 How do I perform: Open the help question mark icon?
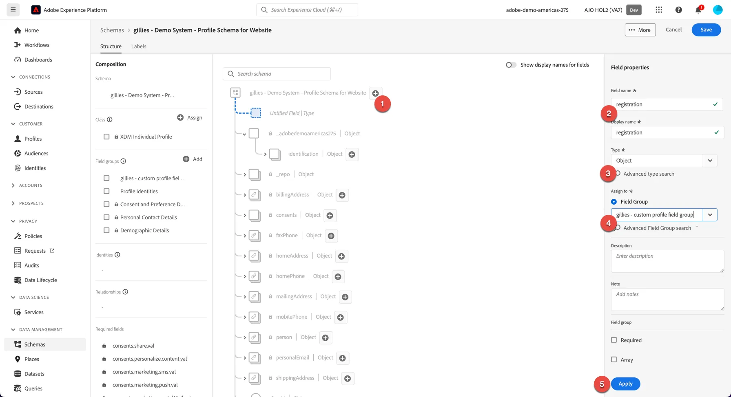click(x=678, y=10)
